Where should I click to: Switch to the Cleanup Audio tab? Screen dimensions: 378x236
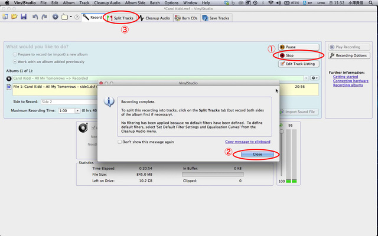pyautogui.click(x=155, y=18)
